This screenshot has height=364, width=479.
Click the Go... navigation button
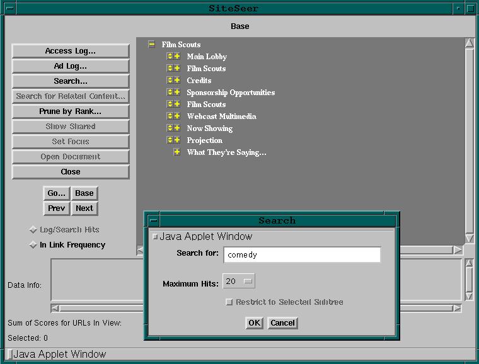coord(57,193)
